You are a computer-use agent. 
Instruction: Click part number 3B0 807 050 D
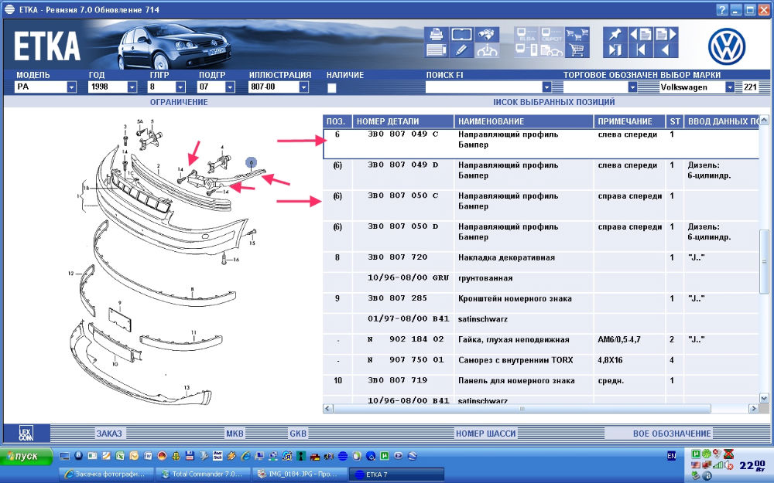403,226
